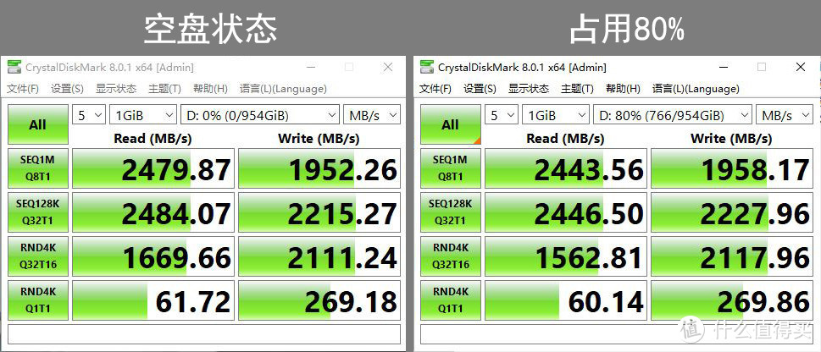
Task: Open test count dropdown showing 5, left window
Action: coord(88,115)
